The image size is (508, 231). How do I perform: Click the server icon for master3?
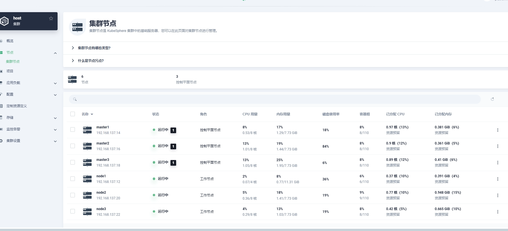click(87, 163)
